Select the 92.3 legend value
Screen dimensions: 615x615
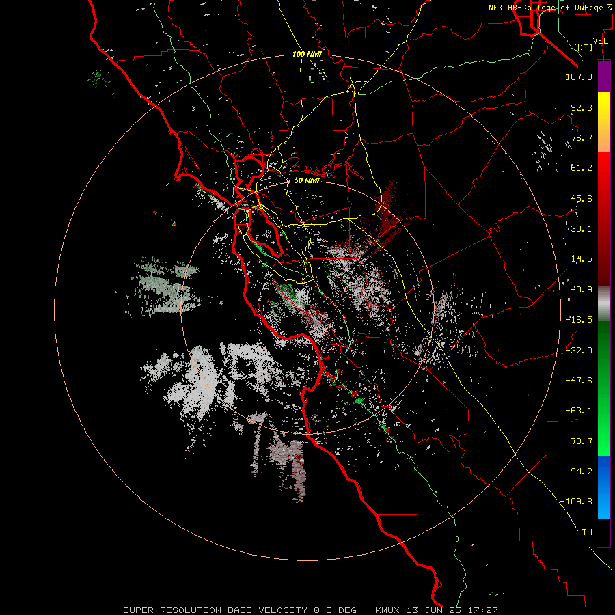(582, 107)
